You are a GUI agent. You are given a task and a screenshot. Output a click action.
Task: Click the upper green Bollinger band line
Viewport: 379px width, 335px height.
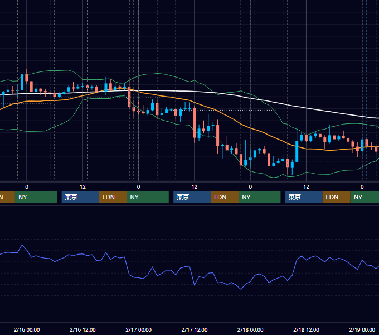click(157, 73)
